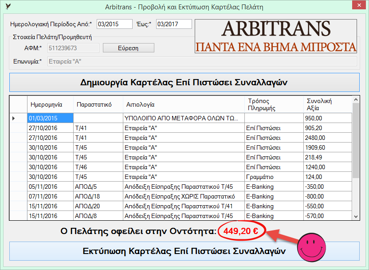The image size is (369, 270).
Task: Click the Ημερομηνία column header
Action: (x=51, y=105)
